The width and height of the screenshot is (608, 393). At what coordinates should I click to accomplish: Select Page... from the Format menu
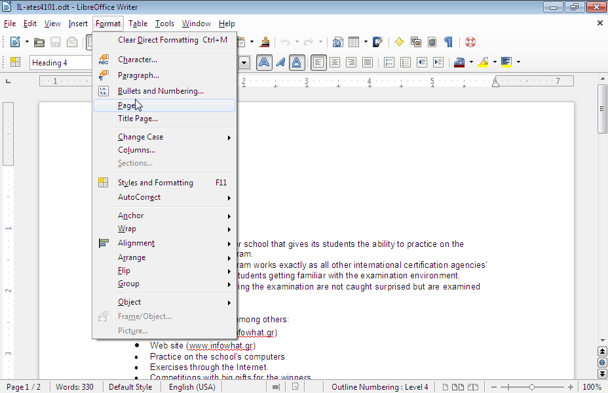click(127, 105)
